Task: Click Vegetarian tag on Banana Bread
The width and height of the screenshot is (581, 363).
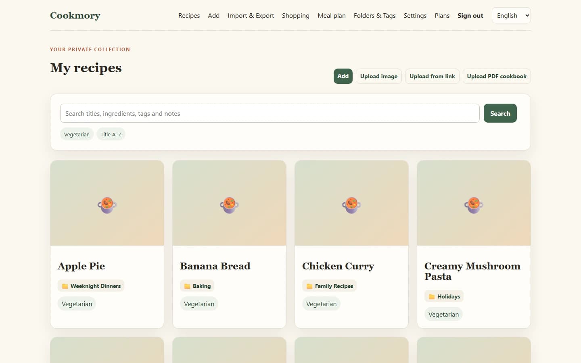Action: [199, 304]
